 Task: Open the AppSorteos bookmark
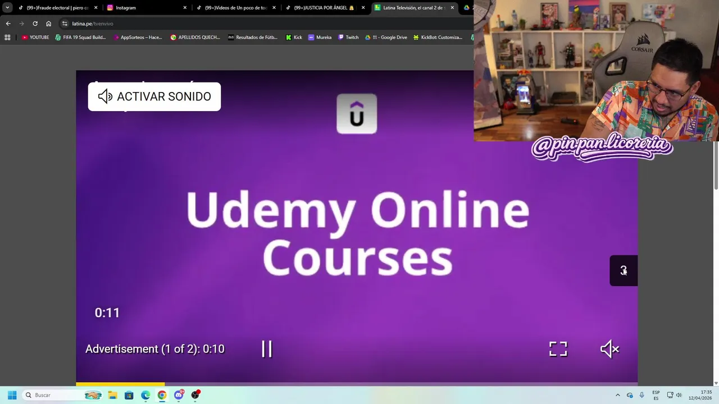pyautogui.click(x=138, y=37)
